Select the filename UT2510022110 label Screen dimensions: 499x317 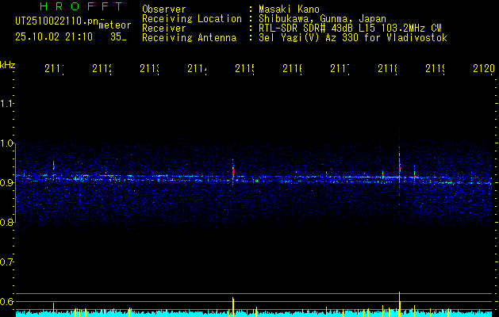point(56,21)
